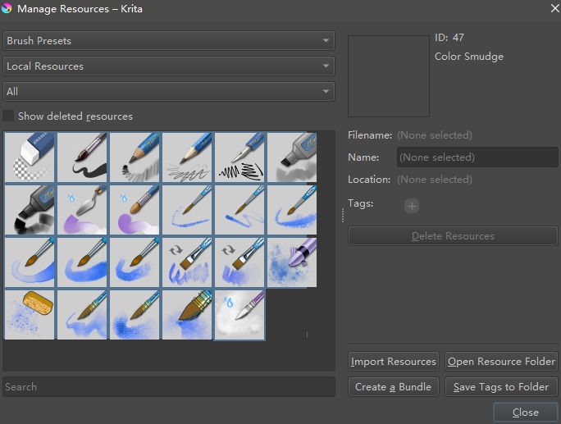Open the All tag filter dropdown
561x424 pixels.
coord(168,92)
